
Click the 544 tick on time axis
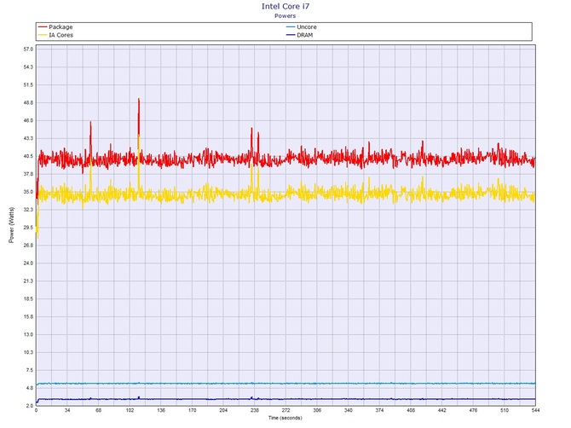tap(534, 411)
